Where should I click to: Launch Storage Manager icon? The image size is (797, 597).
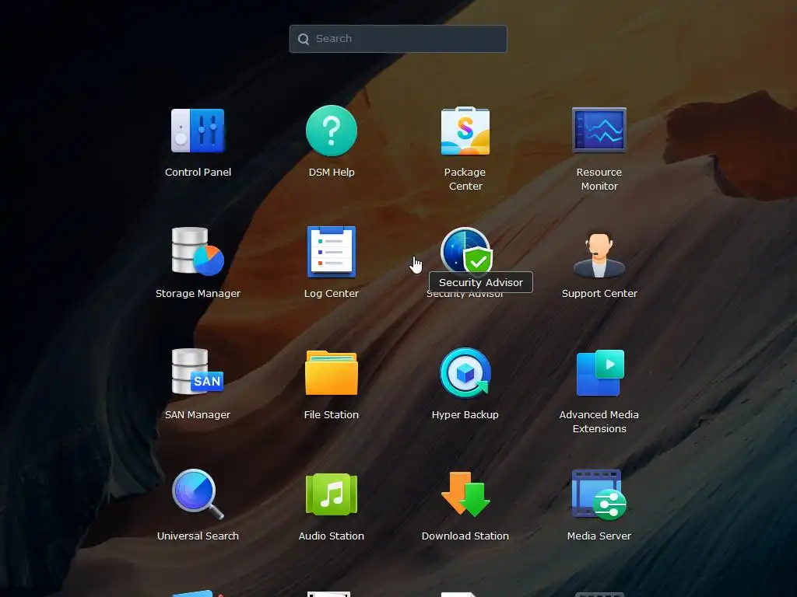[198, 251]
